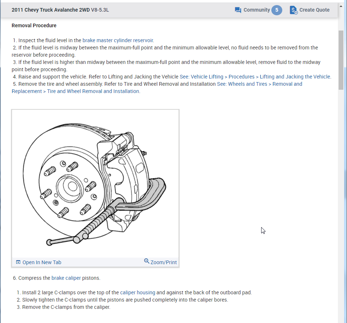Open Lifting and Jacking the Vehicle link
This screenshot has height=323, width=347.
295,77
